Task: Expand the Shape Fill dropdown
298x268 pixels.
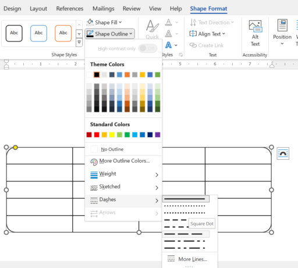Action: (104, 23)
